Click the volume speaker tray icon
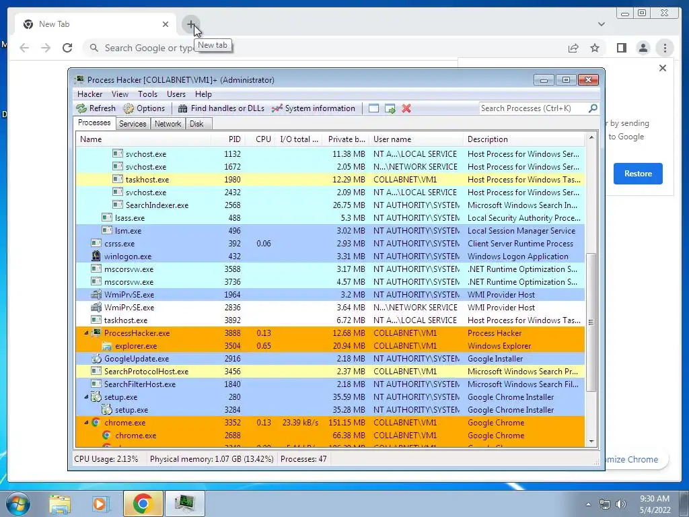The width and height of the screenshot is (689, 517). (x=620, y=504)
